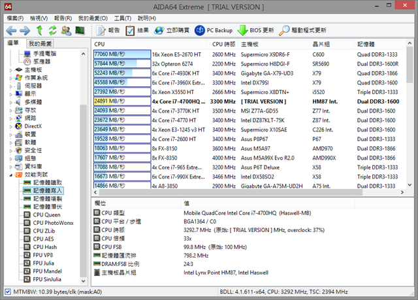
Task: Sort by the CPU column header
Action: pyautogui.click(x=150, y=44)
